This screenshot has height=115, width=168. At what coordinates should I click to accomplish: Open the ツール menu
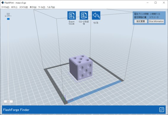click(42, 7)
